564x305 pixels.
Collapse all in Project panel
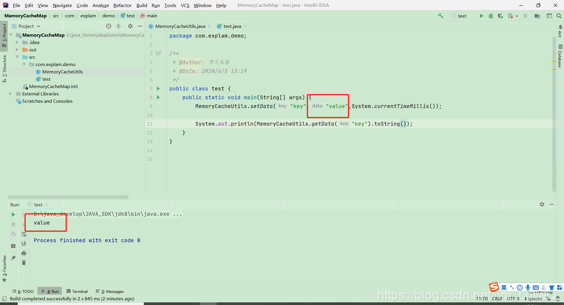(118, 26)
